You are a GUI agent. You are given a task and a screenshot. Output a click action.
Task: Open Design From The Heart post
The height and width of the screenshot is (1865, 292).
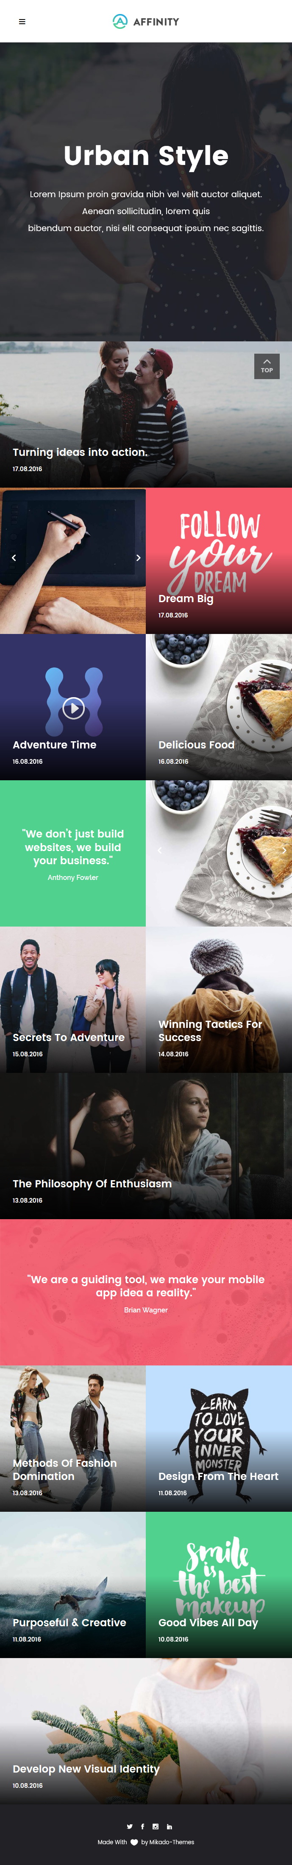click(218, 1476)
